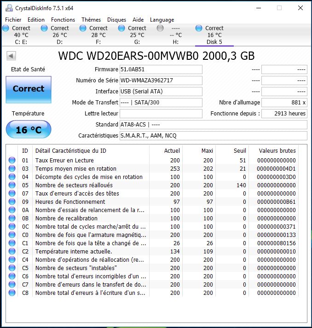Click the blue orb for attribute 07
Image resolution: width=312 pixels, height=328 pixels.
[x=12, y=193]
